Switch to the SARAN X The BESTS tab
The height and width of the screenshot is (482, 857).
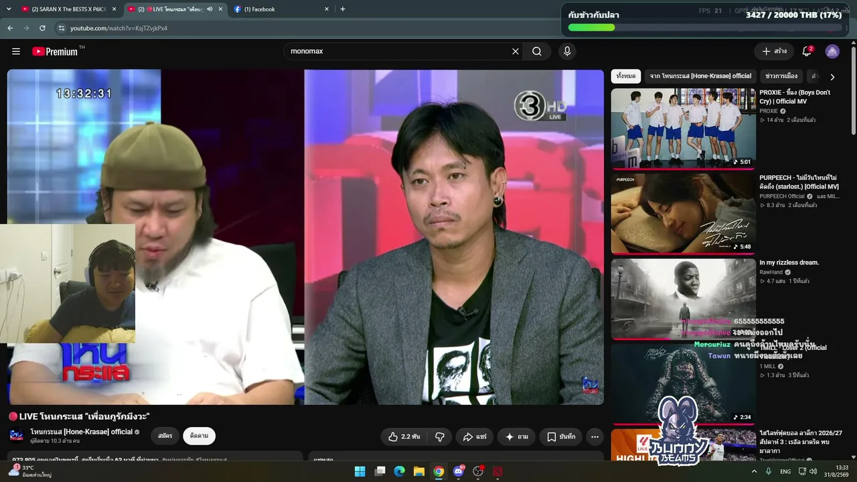tap(64, 9)
